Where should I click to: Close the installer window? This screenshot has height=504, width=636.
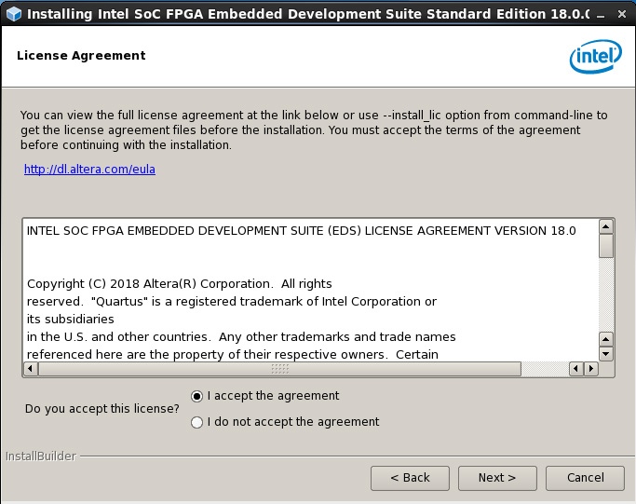(622, 14)
